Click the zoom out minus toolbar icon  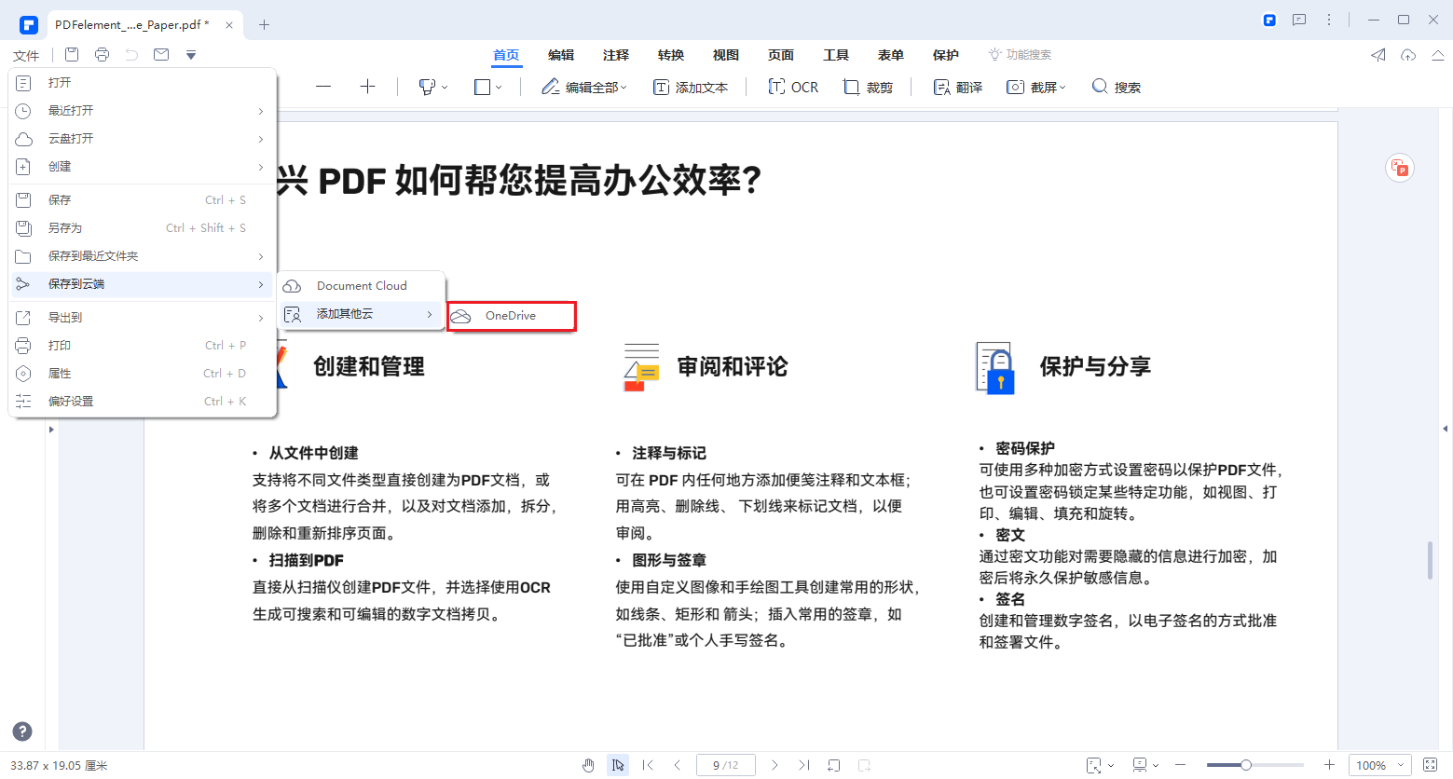323,87
